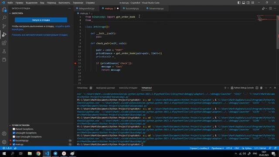The image size is (279, 157).
Task: Open the new terminal launch profile dropdown
Action: (228, 88)
